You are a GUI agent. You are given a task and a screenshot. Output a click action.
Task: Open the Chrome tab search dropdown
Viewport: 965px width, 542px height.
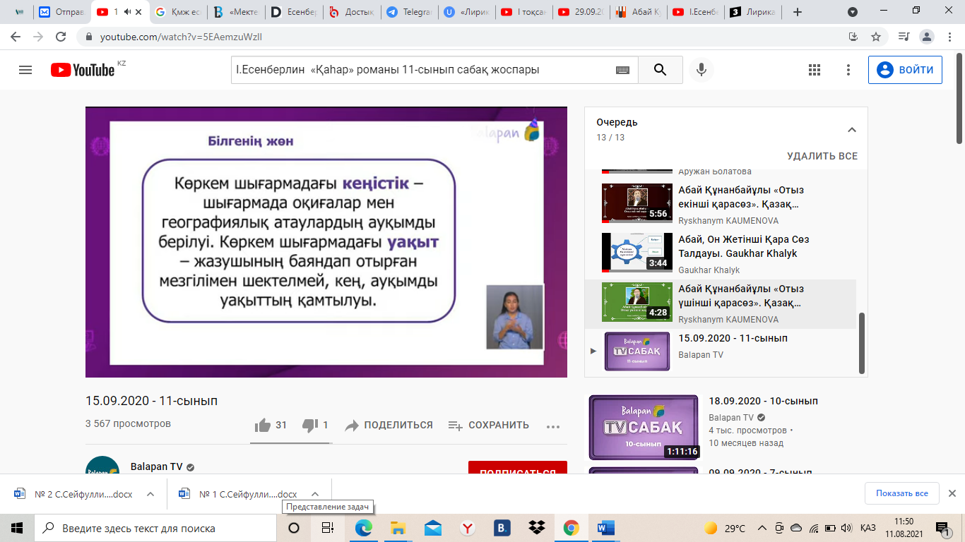(x=852, y=12)
